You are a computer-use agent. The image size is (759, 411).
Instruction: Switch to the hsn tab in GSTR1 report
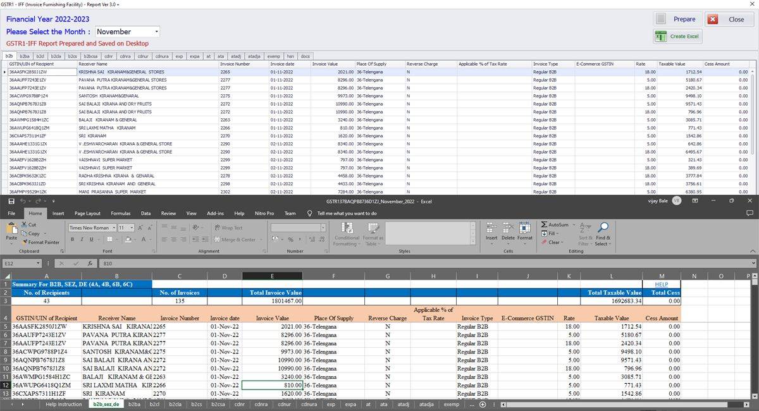pos(290,56)
